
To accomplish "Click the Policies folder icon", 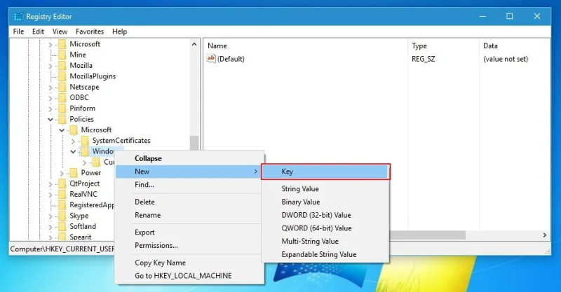I will [62, 119].
